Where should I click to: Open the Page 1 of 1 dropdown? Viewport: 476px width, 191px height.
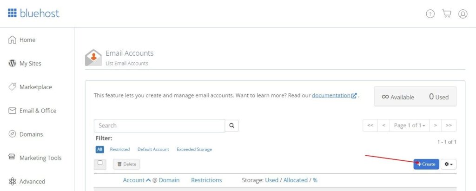pos(410,125)
